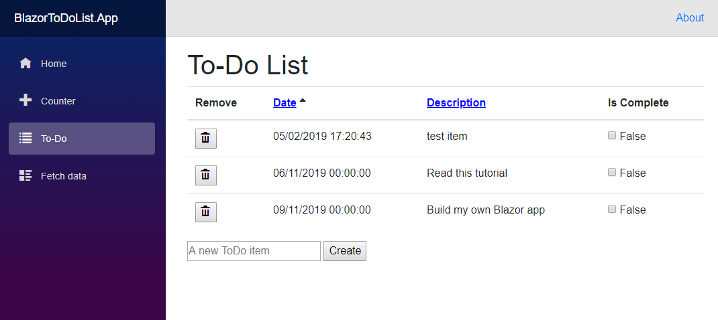Click the BlazorToDoList.App brand title
This screenshot has height=320, width=718.
[66, 18]
